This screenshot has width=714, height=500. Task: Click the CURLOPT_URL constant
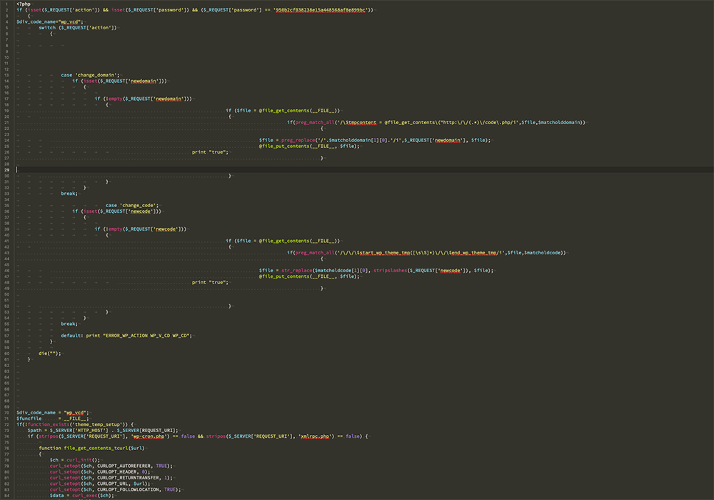(113, 483)
